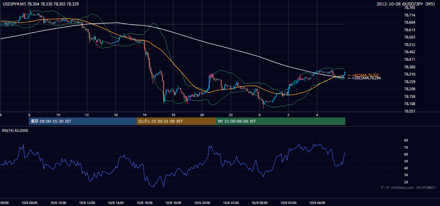This screenshot has width=440, height=206.
Task: Click the 10/8 08:00 time axis label
Action: click(x=29, y=203)
